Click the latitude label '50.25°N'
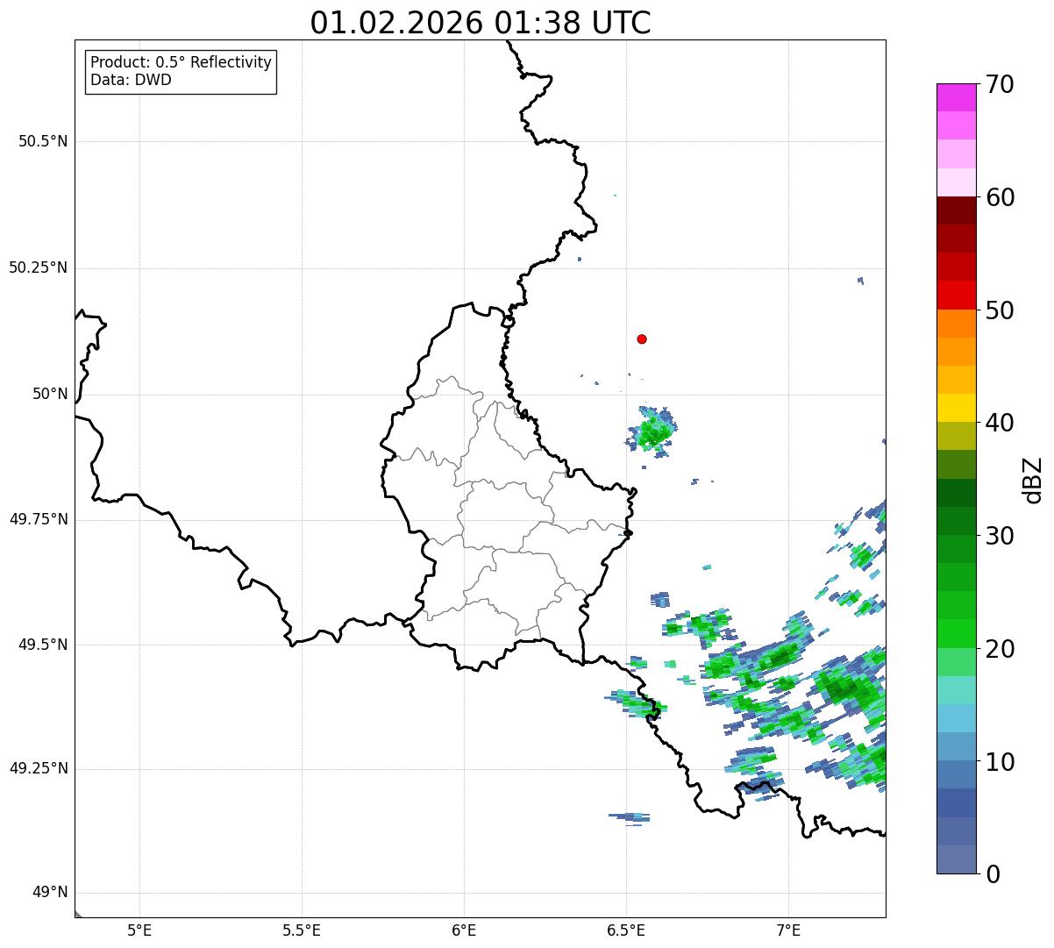Screen dimensions: 1054x948 pyautogui.click(x=39, y=267)
